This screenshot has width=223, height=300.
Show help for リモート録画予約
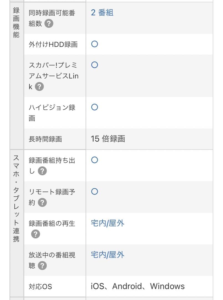click(42, 202)
